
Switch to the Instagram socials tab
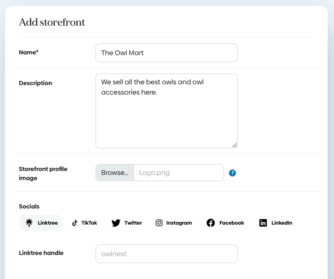174,223
